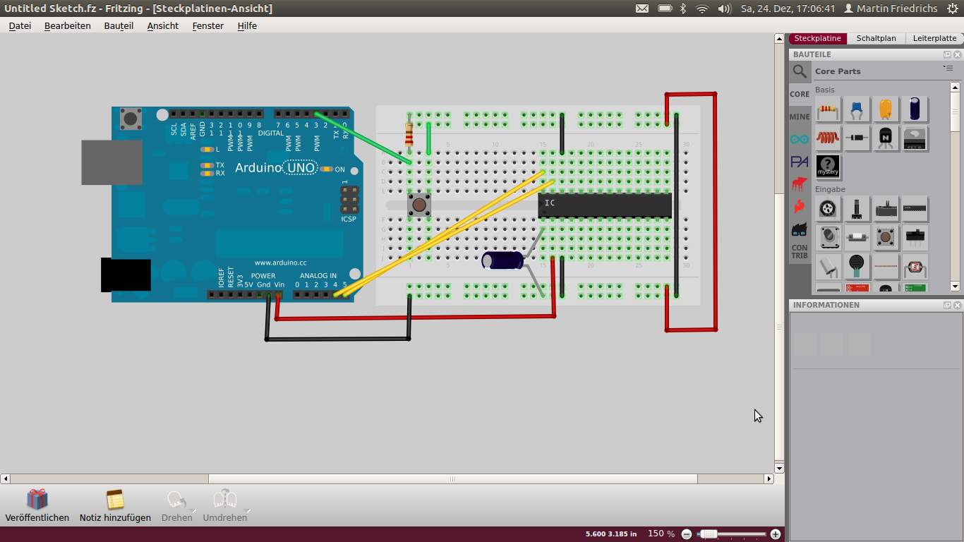This screenshot has width=964, height=542.
Task: Switch to Schaltplan view tab
Action: pyautogui.click(x=876, y=38)
